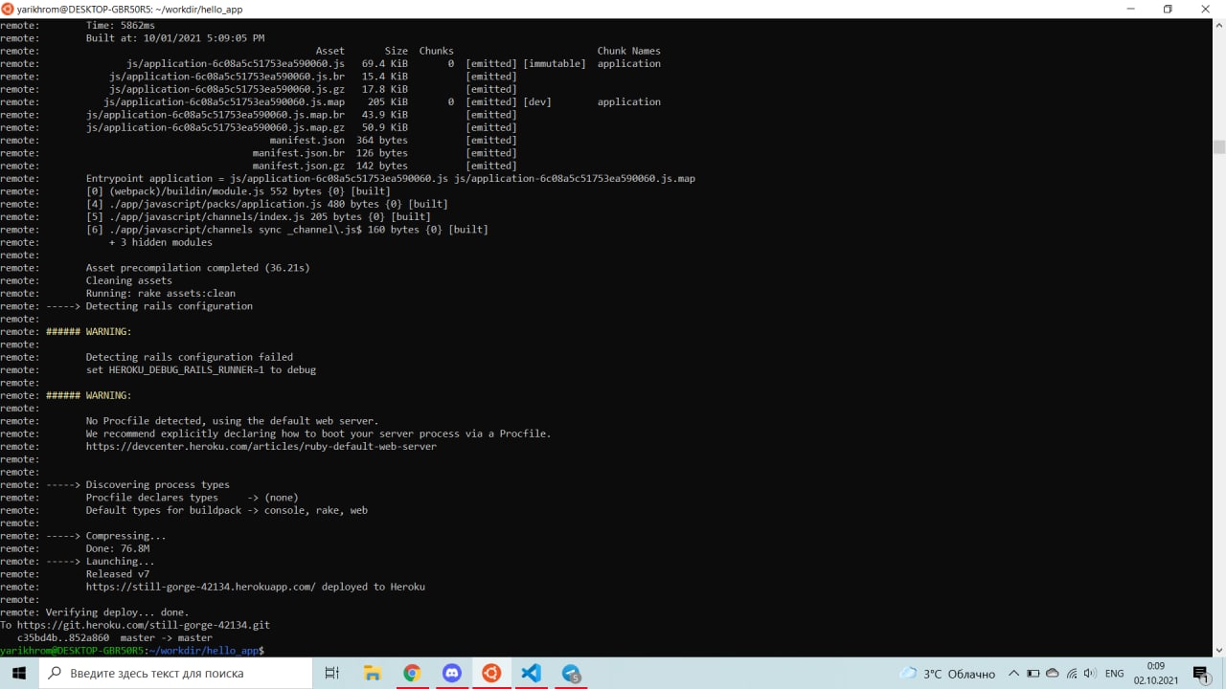Click 'set HEROKU_DEBUG_RAILS_RUNNER=1 to debug' text
This screenshot has height=689, width=1226.
pos(200,369)
